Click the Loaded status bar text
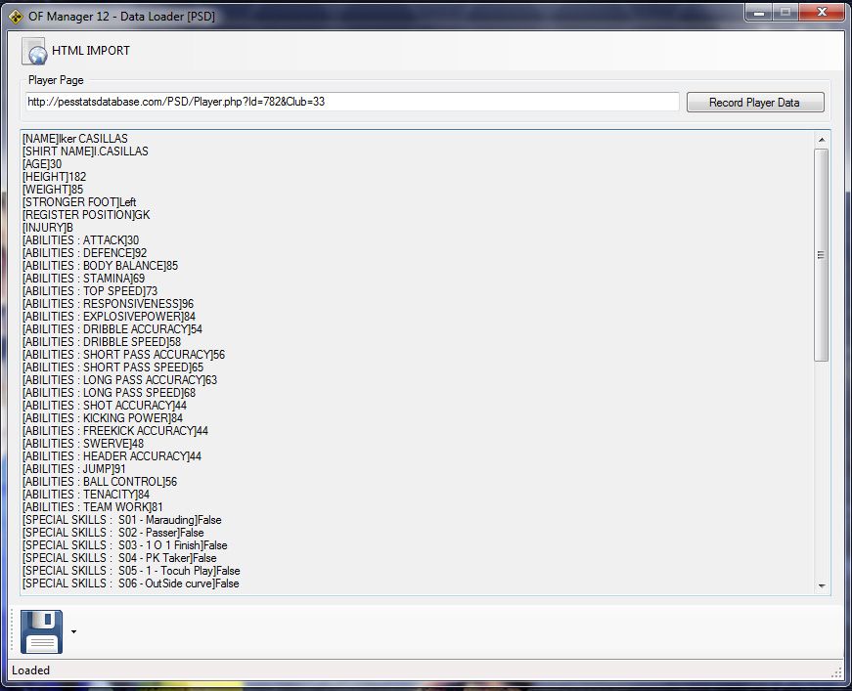 pos(30,670)
